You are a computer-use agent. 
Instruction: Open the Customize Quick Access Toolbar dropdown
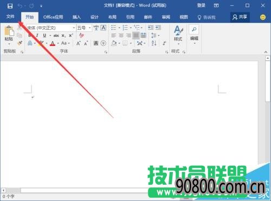[41, 6]
